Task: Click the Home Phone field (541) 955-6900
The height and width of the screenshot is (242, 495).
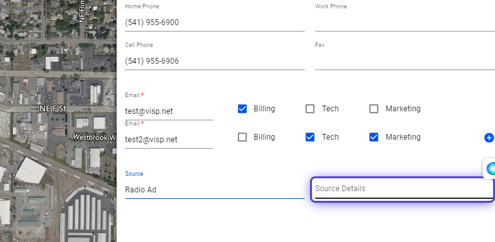Action: point(215,23)
